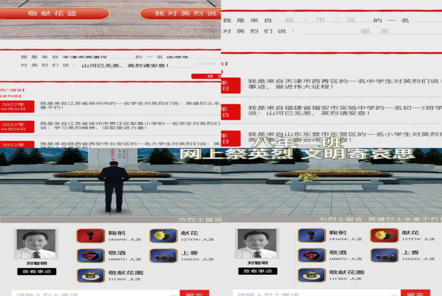The width and height of the screenshot is (442, 296).
Task: Click 查看事迹 button under right portrait
Action: pos(258,272)
